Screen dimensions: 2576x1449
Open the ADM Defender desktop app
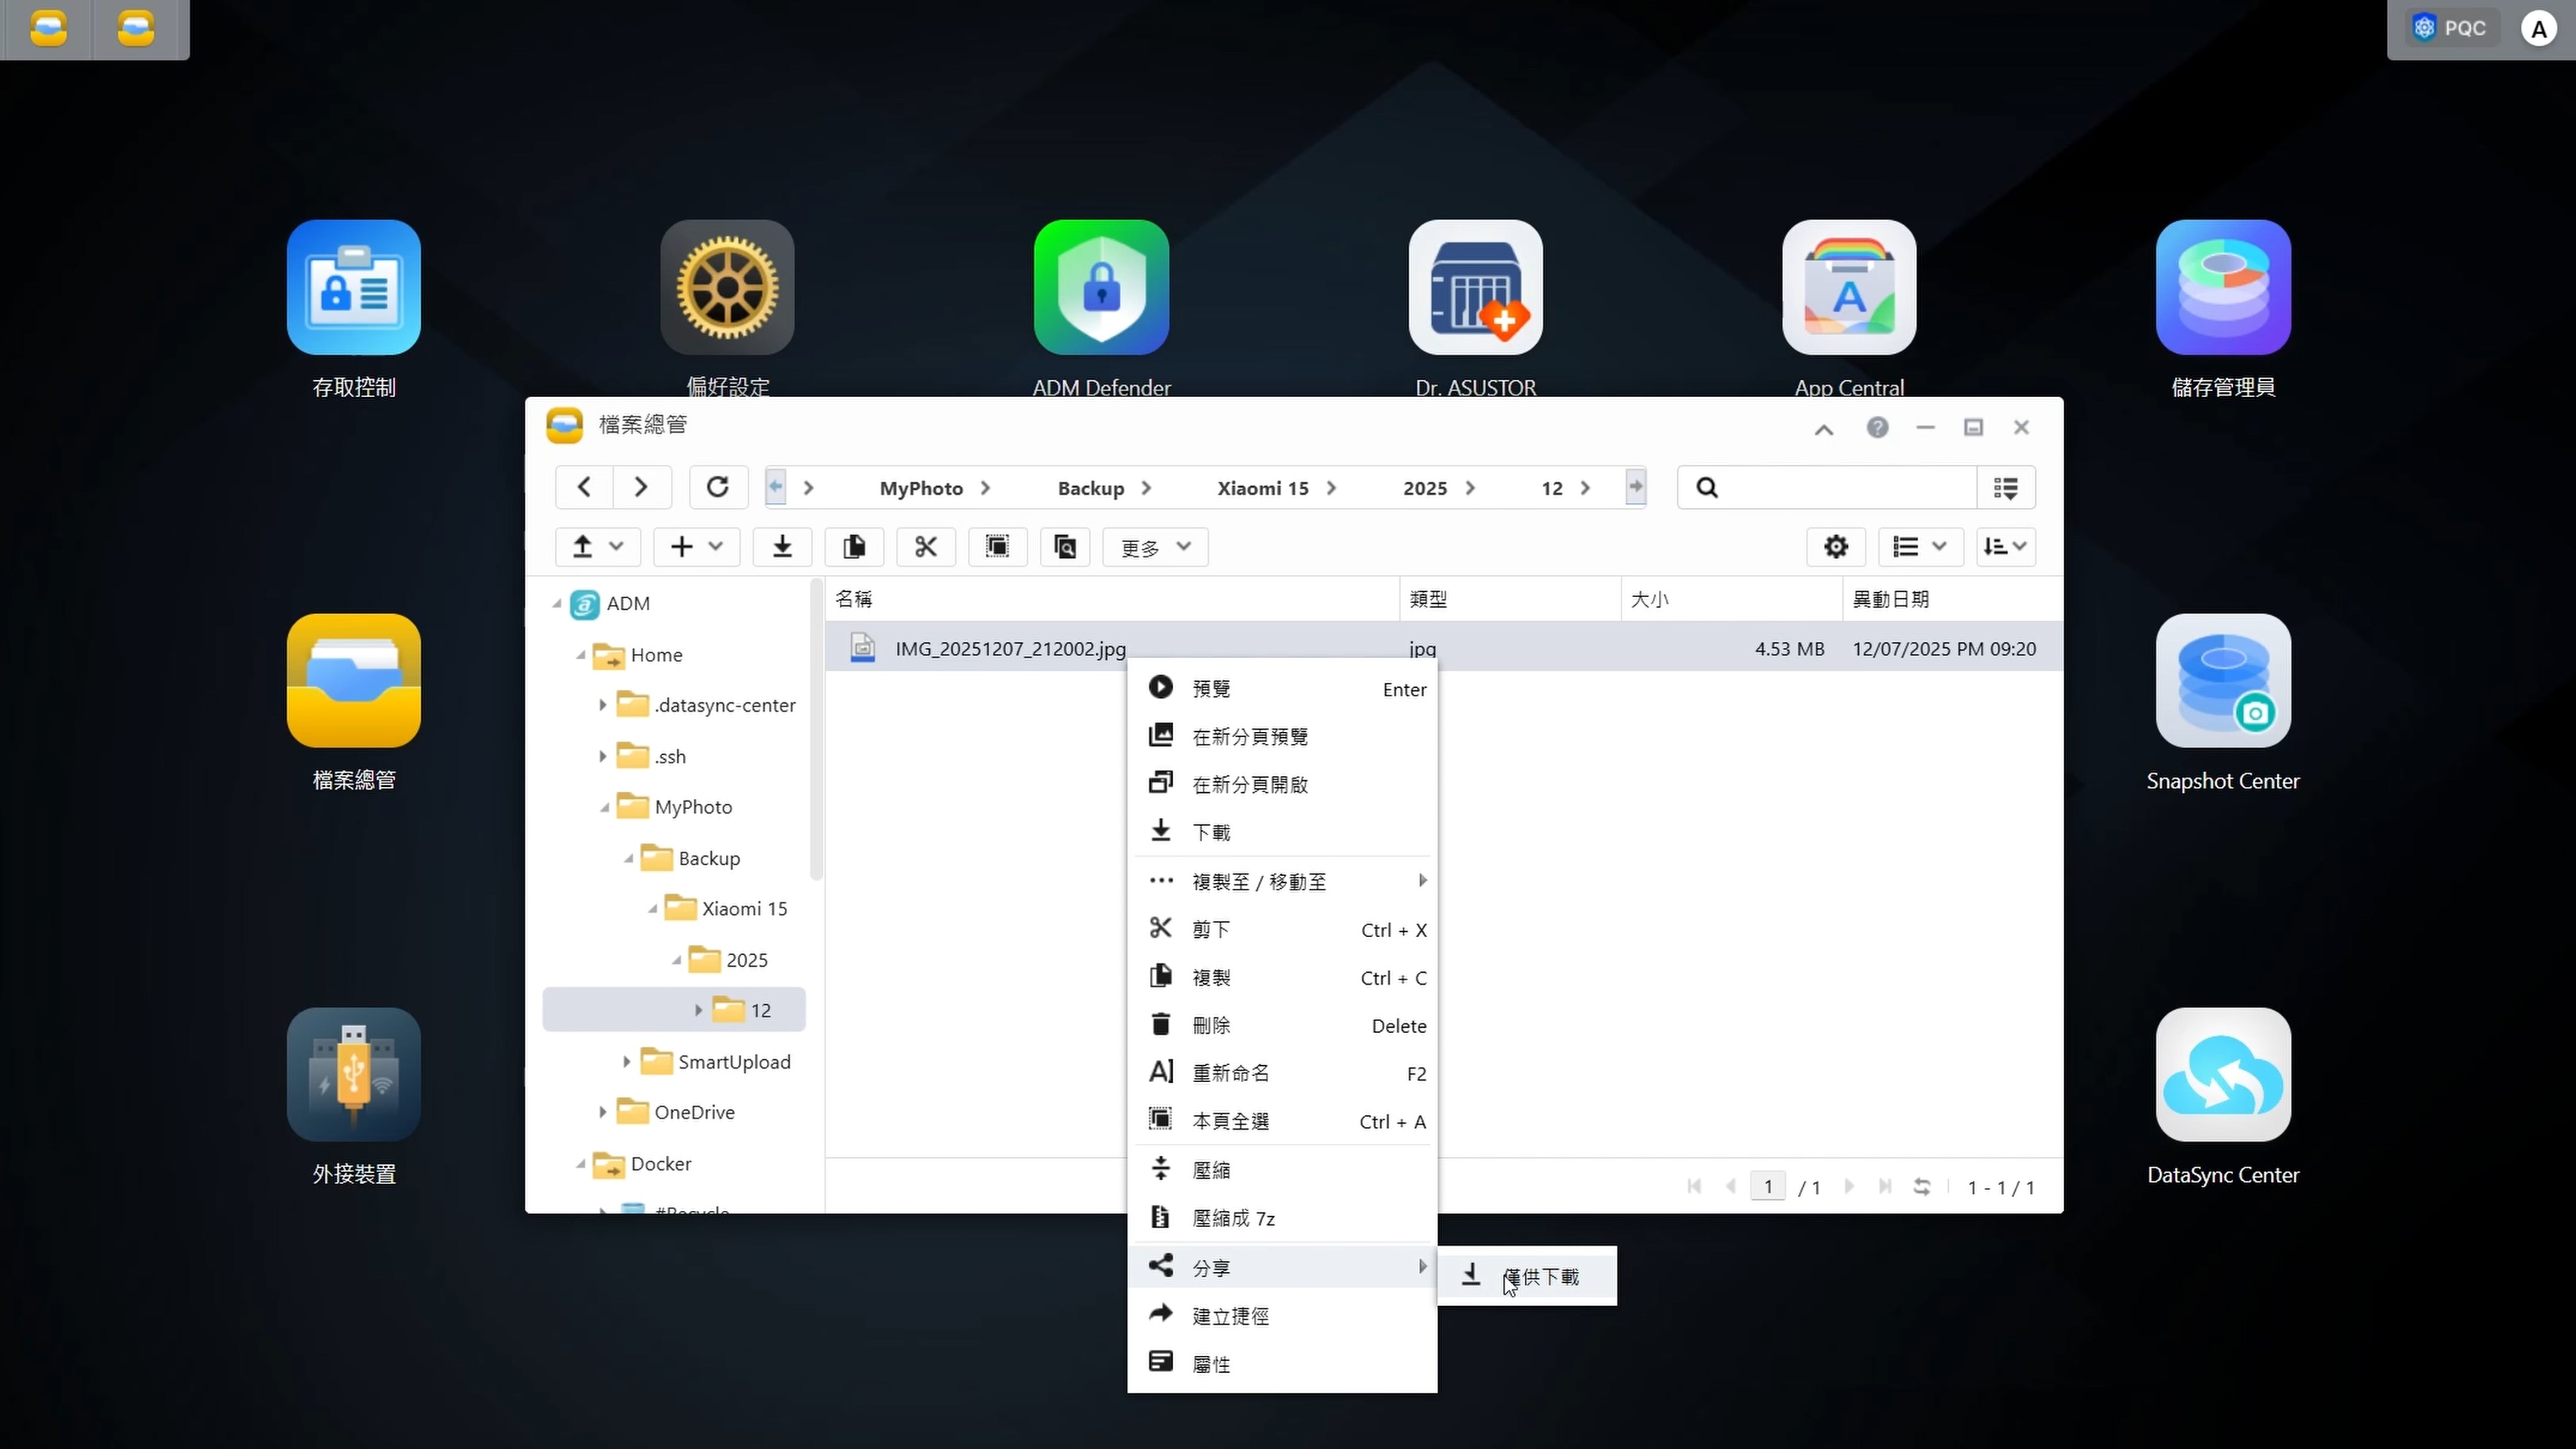coord(1101,288)
